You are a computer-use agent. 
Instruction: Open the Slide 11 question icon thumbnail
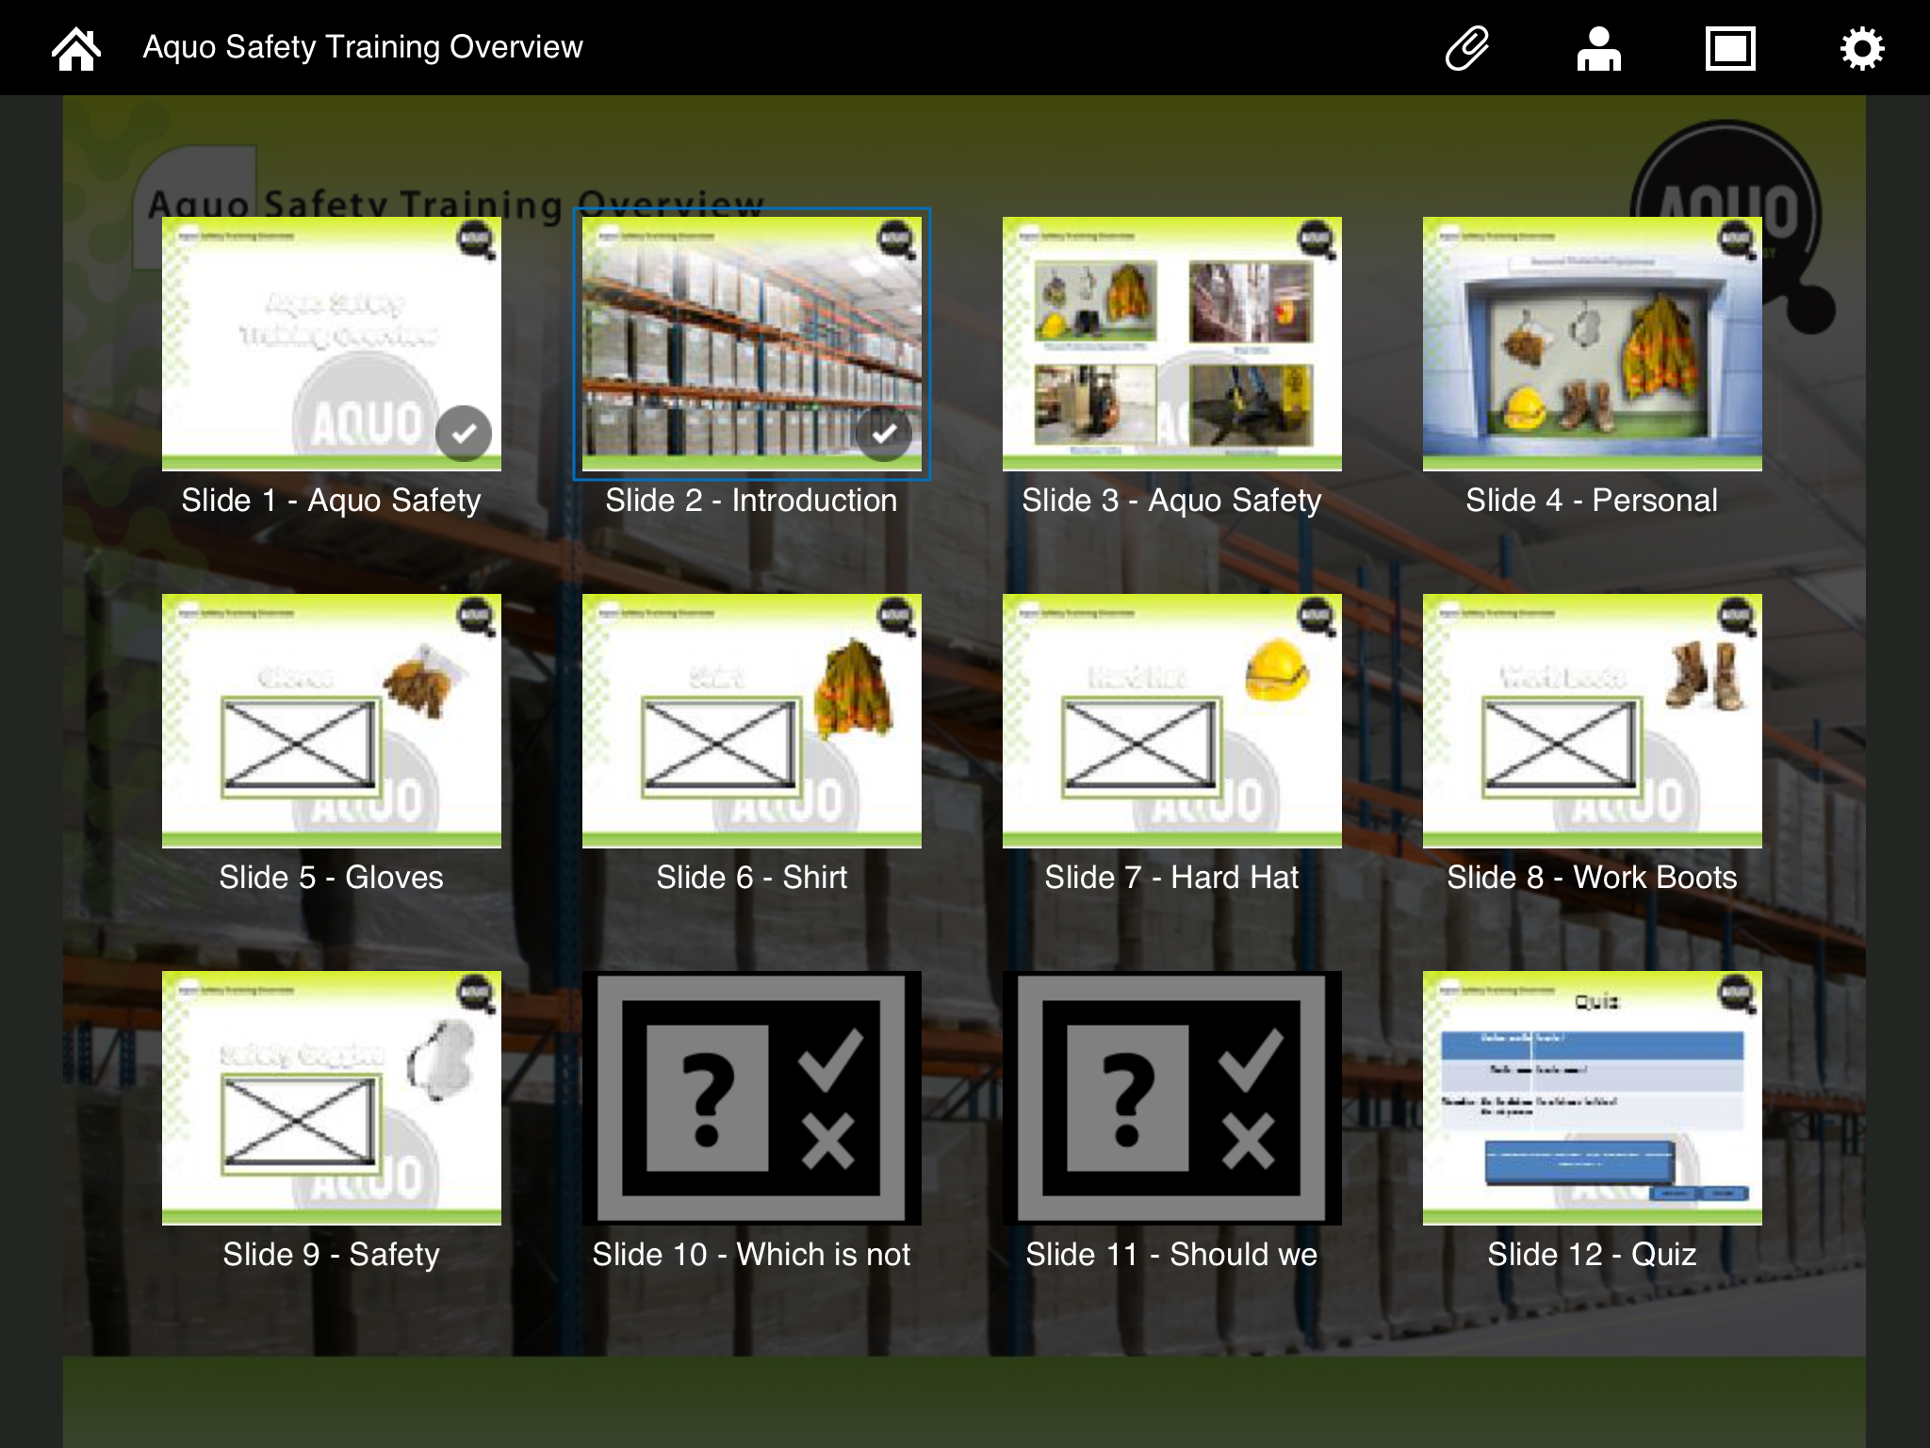[1171, 1098]
